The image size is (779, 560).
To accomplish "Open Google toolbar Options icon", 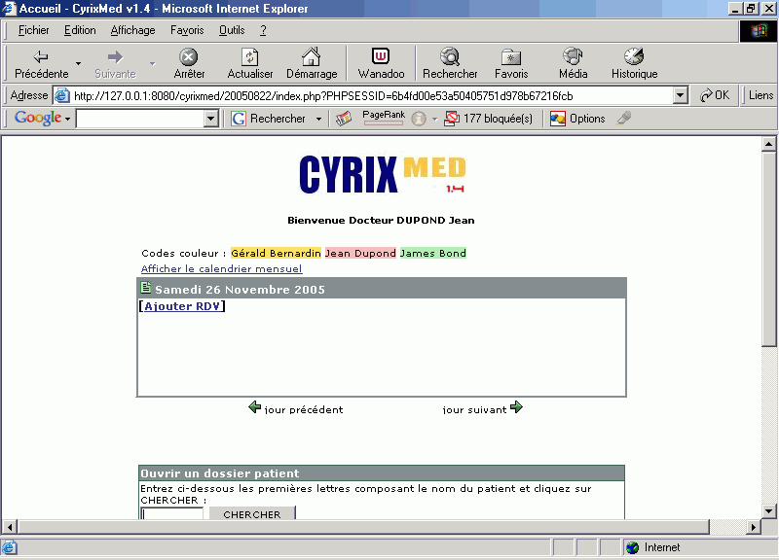I will (557, 119).
